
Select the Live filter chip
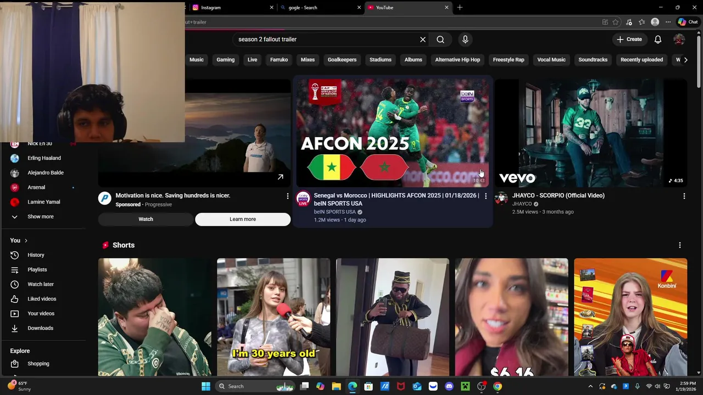252,60
